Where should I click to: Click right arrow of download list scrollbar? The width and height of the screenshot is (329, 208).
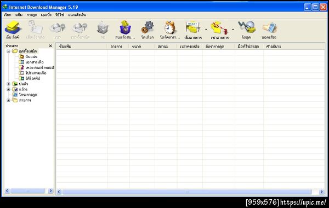(322, 192)
